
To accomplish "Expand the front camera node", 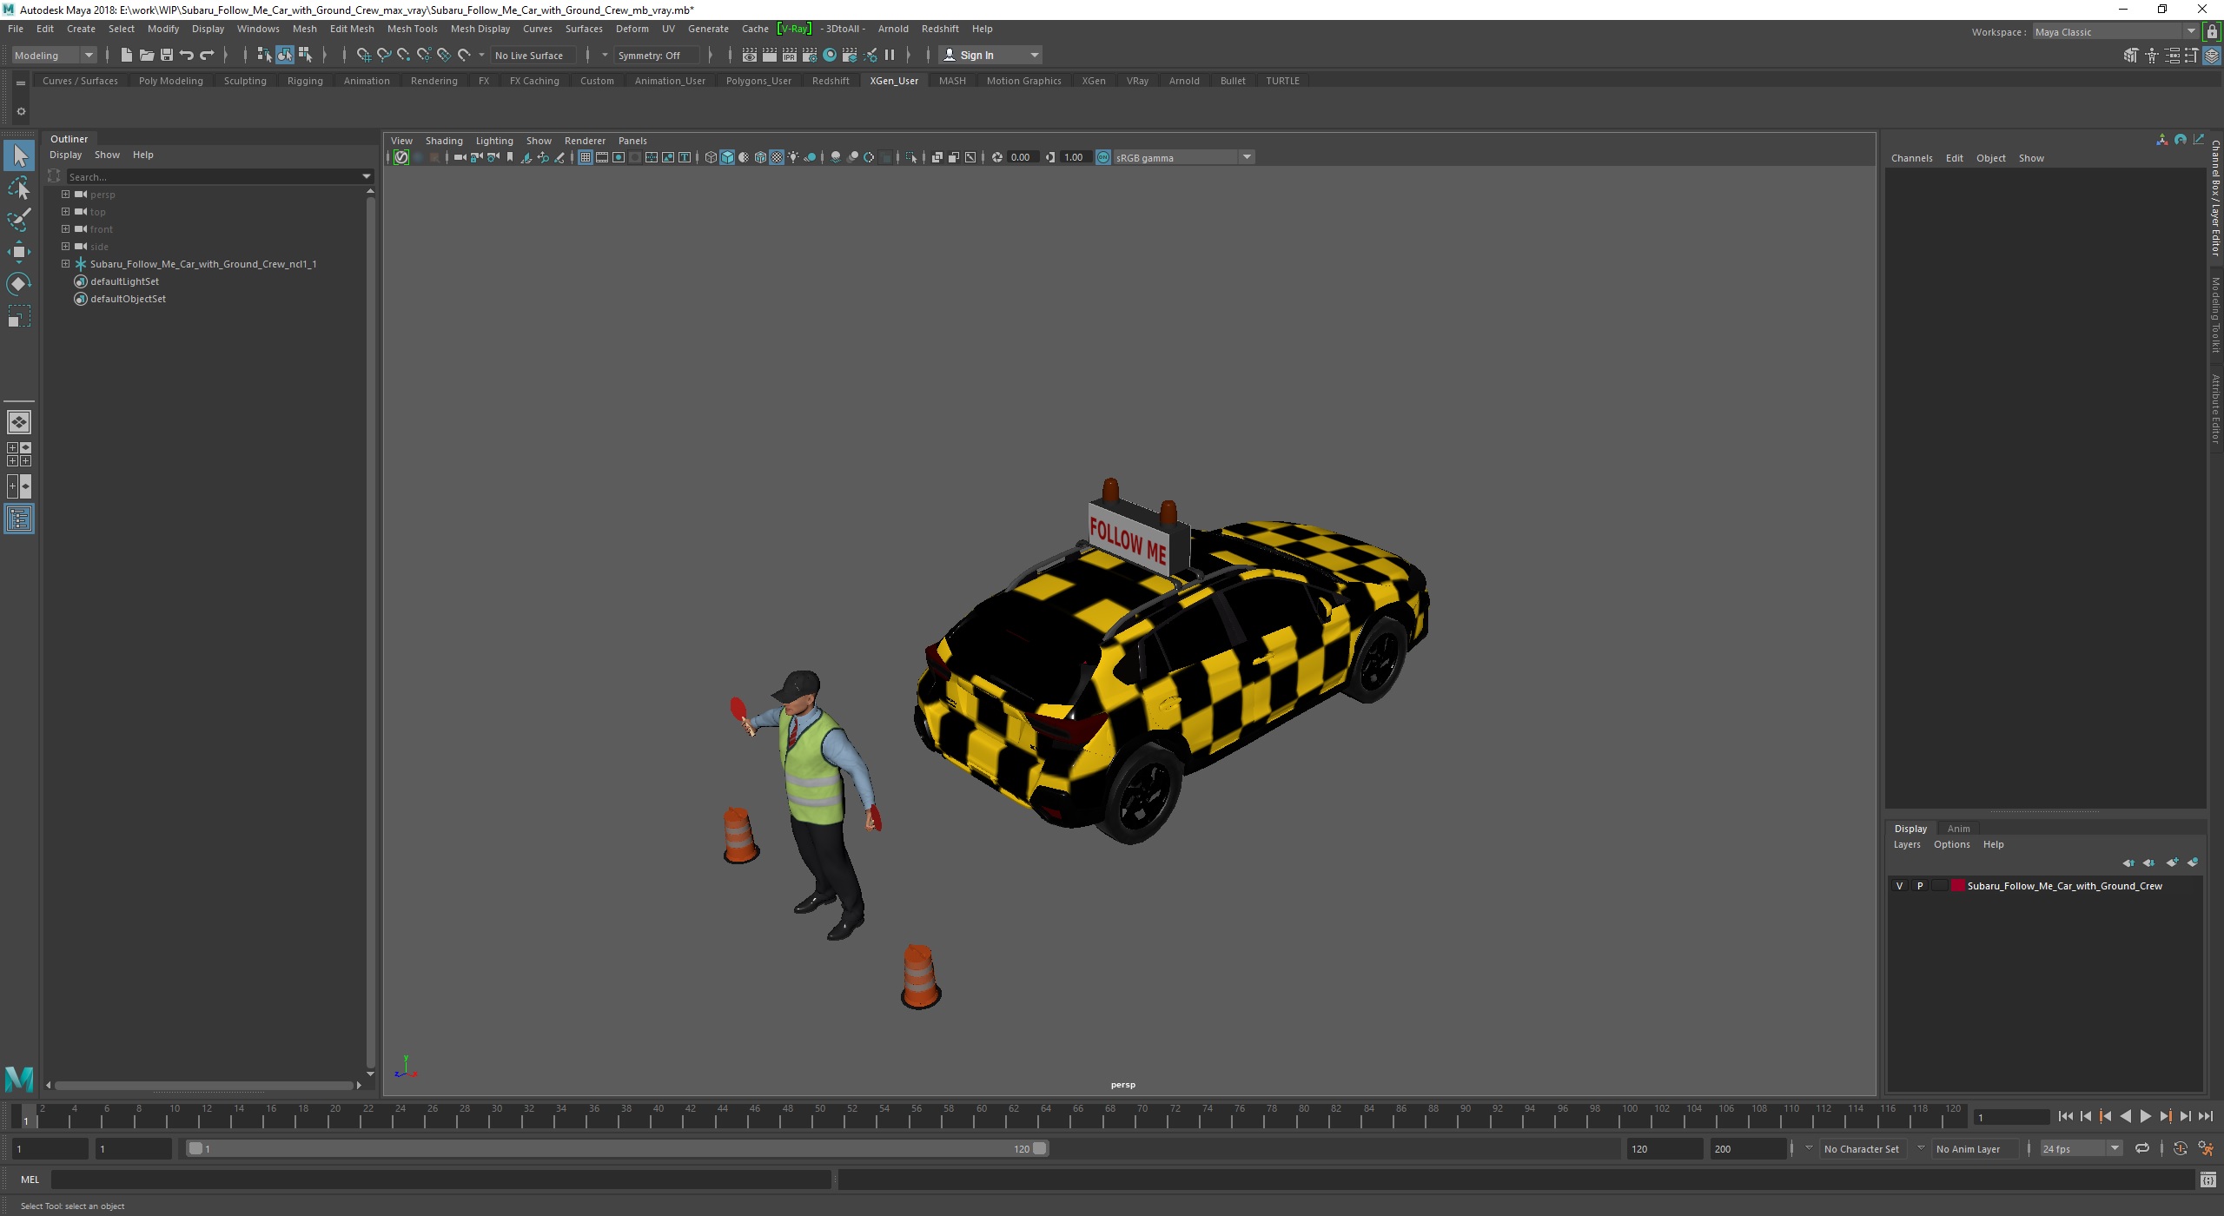I will 65,228.
